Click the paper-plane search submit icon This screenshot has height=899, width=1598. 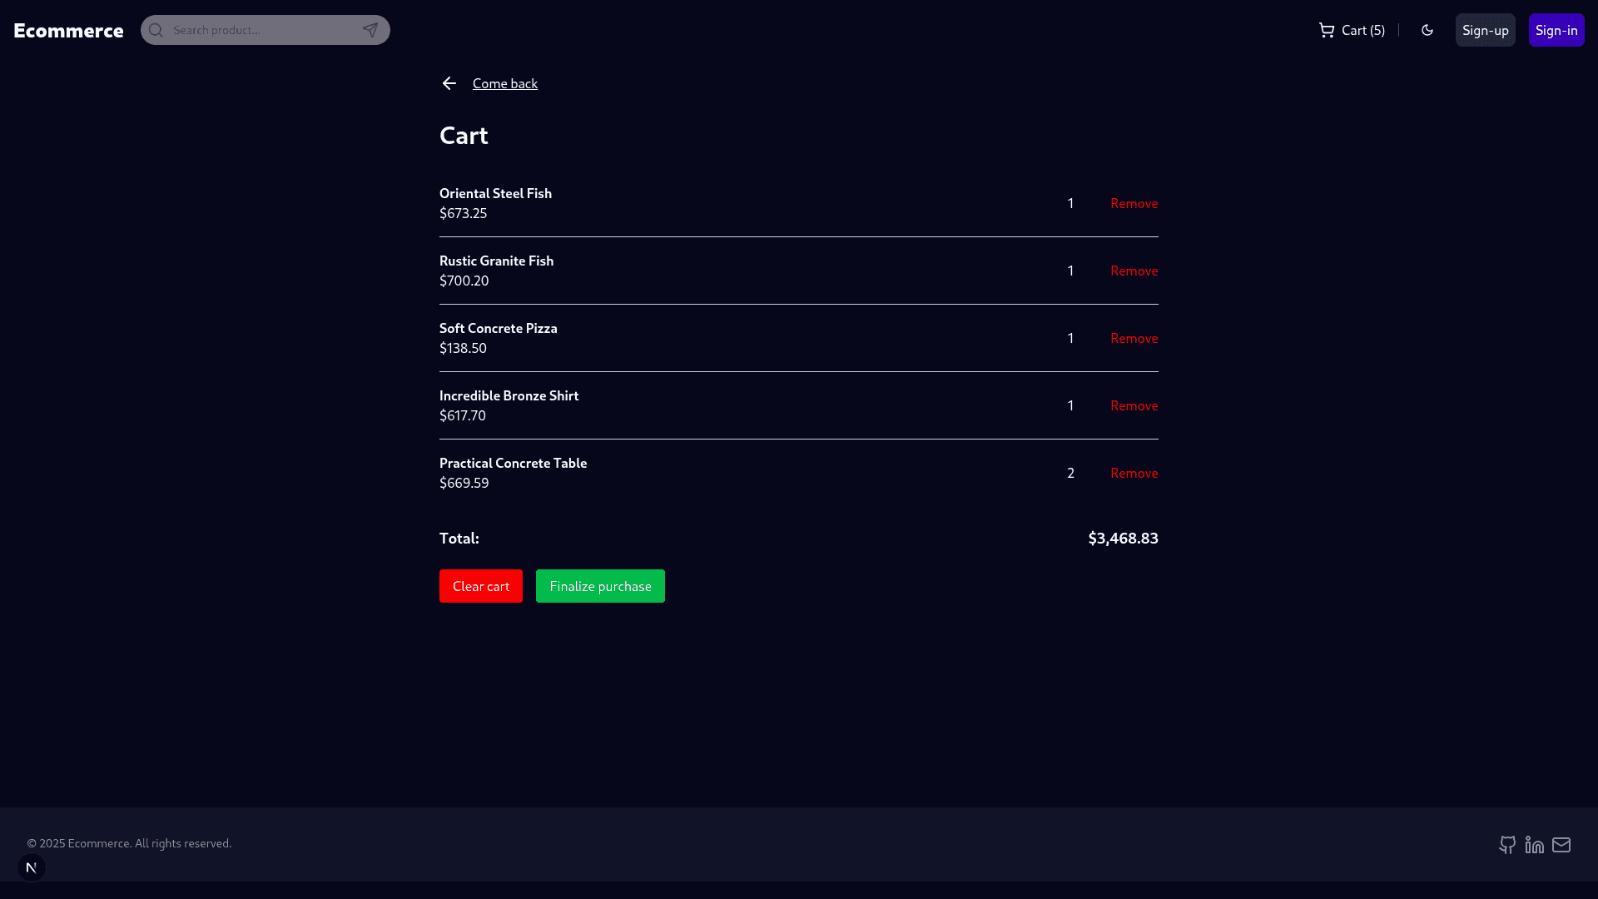click(x=370, y=30)
